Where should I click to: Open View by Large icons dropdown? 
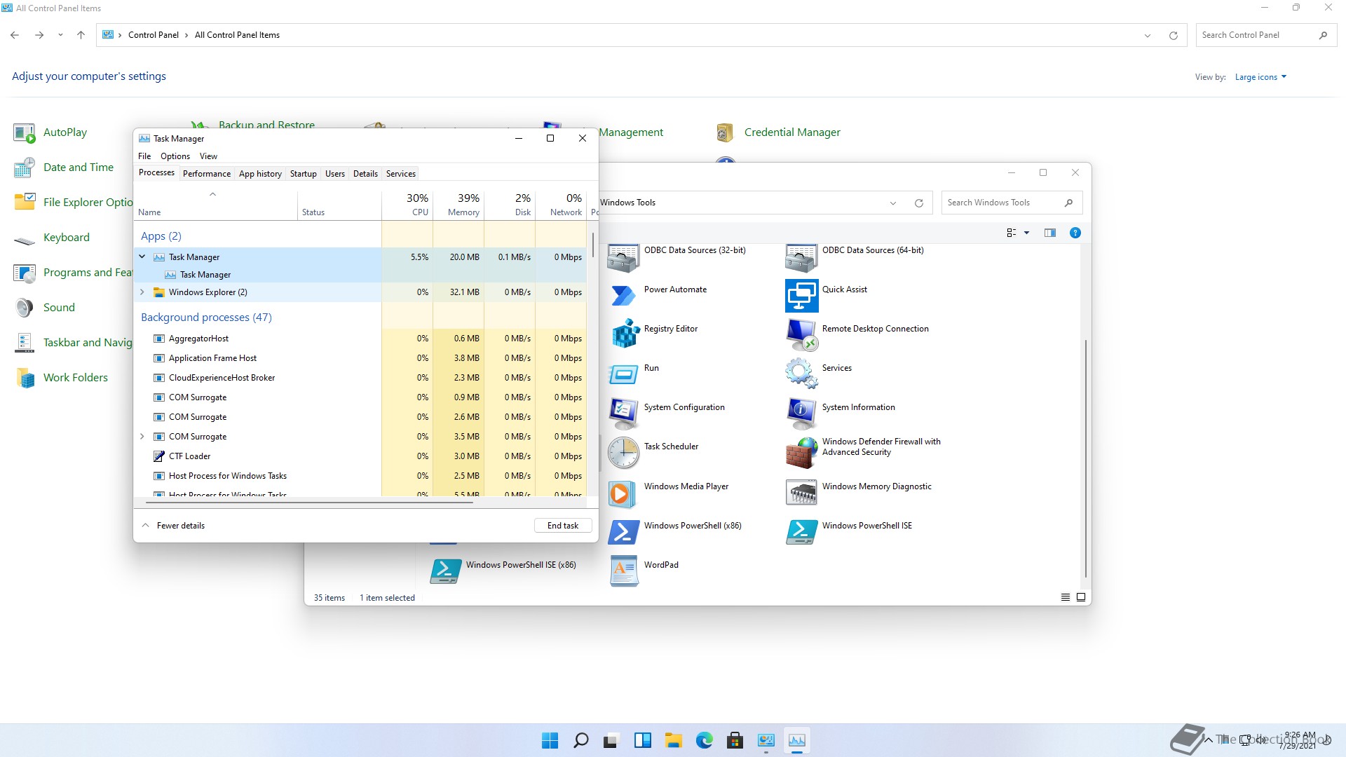point(1260,77)
